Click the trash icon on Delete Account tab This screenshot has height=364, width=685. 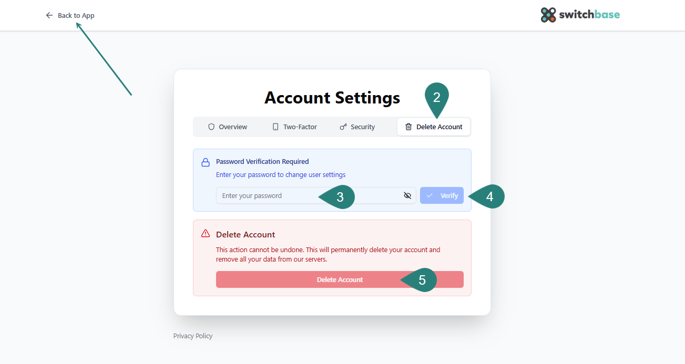click(x=408, y=127)
